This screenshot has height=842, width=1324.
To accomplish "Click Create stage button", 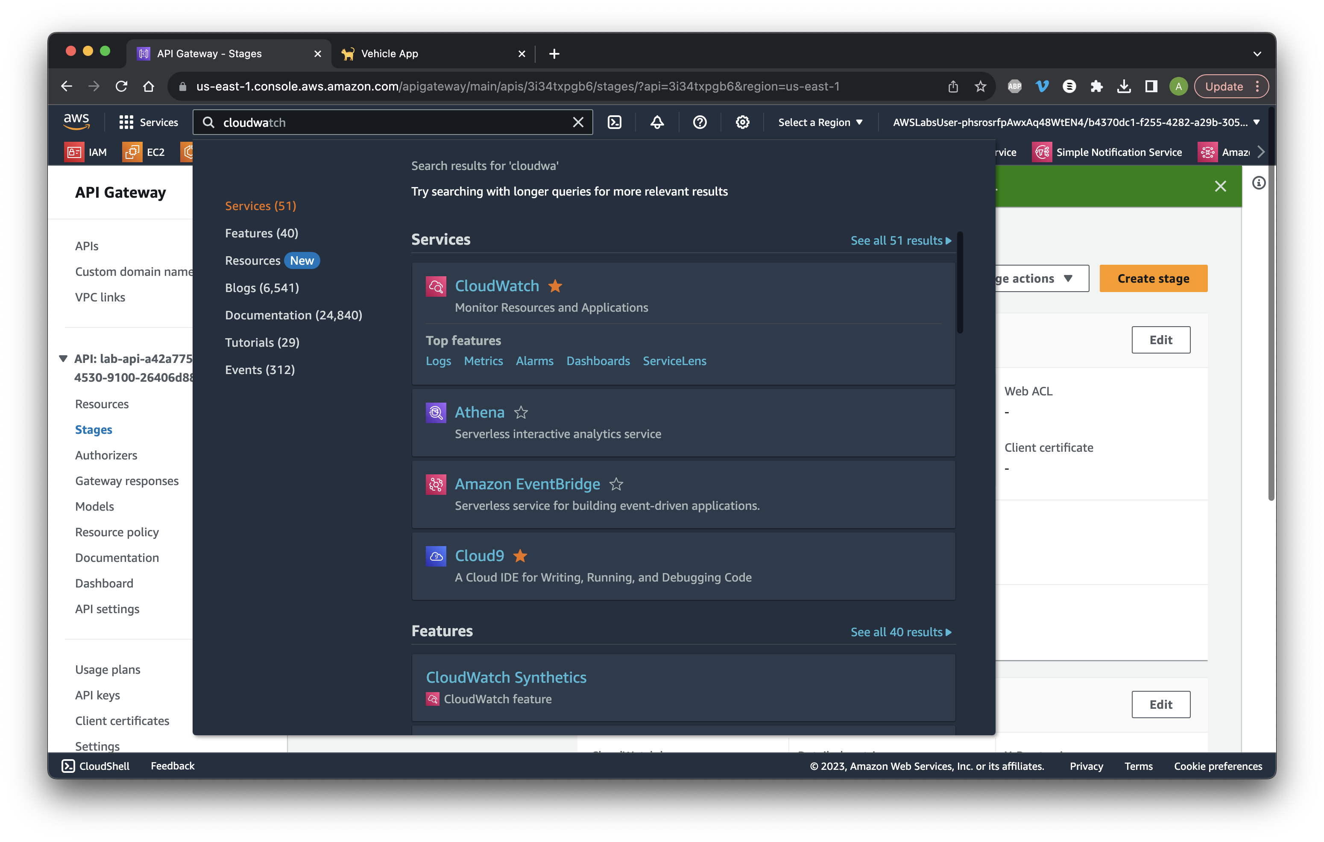I will (1153, 279).
